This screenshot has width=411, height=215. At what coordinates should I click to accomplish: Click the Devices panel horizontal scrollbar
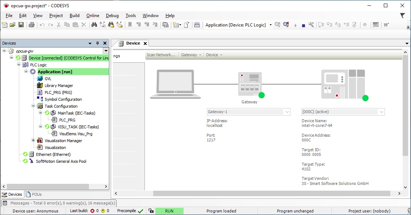(48, 186)
